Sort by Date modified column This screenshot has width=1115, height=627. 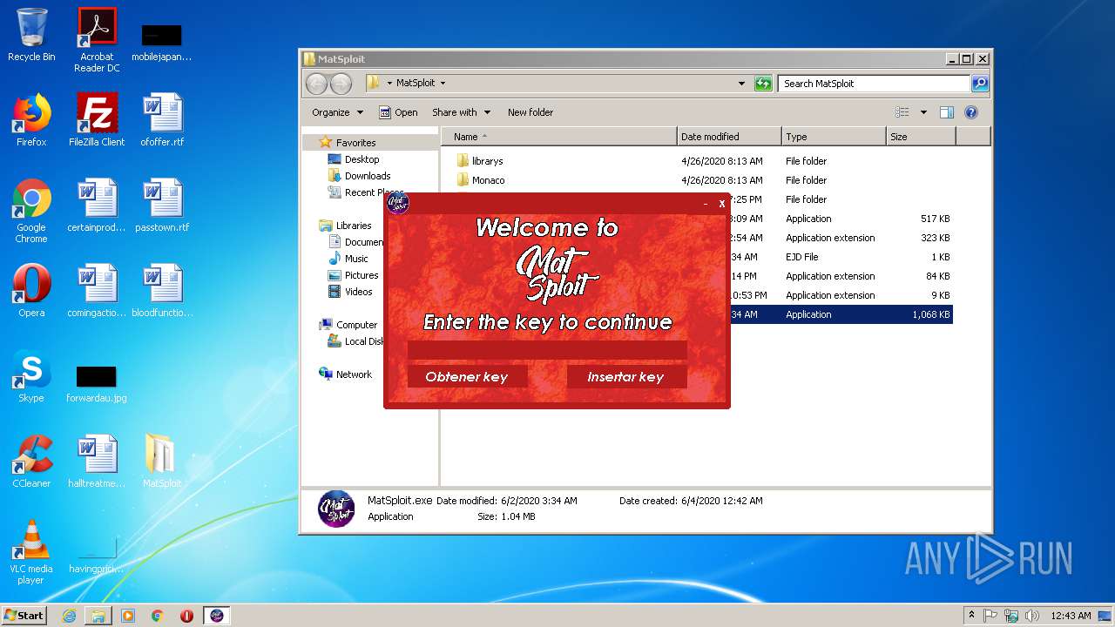click(x=729, y=137)
